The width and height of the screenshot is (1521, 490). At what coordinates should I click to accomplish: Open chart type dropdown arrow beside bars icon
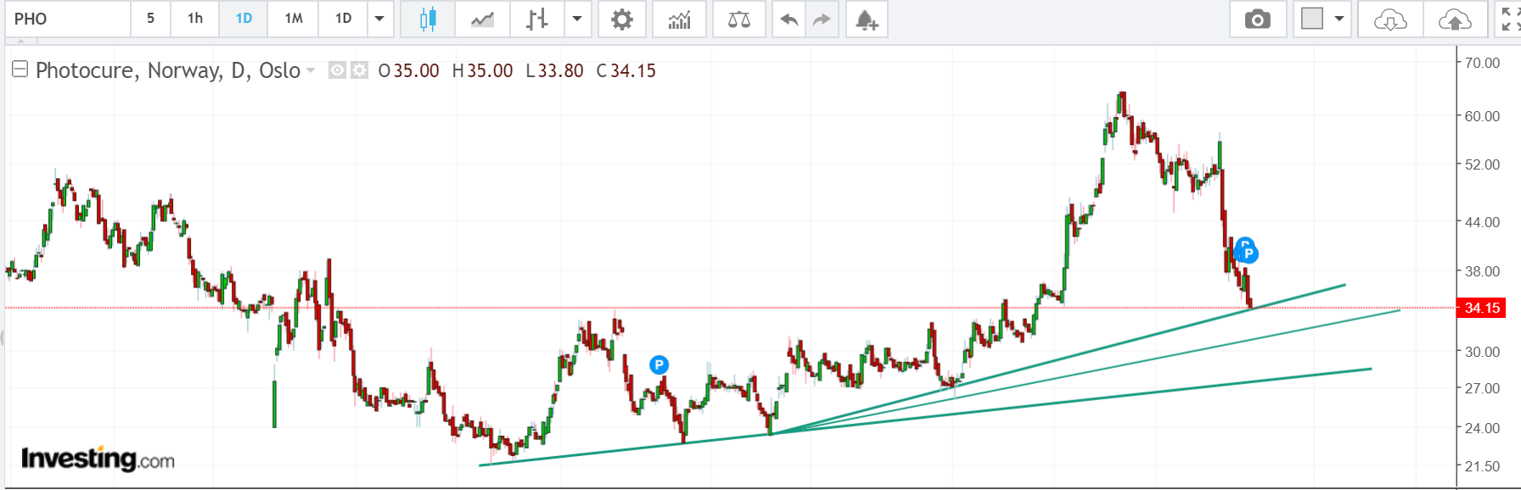(577, 19)
